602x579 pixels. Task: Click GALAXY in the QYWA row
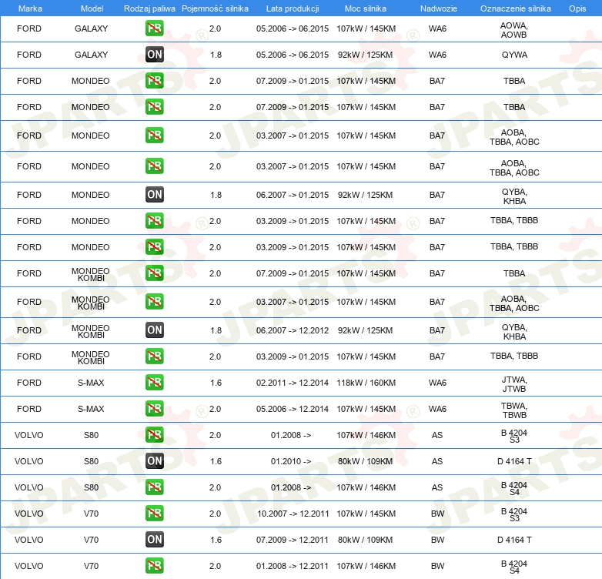pos(91,55)
